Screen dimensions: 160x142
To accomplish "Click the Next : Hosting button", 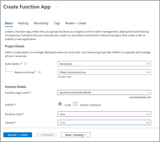I will coord(75,135).
